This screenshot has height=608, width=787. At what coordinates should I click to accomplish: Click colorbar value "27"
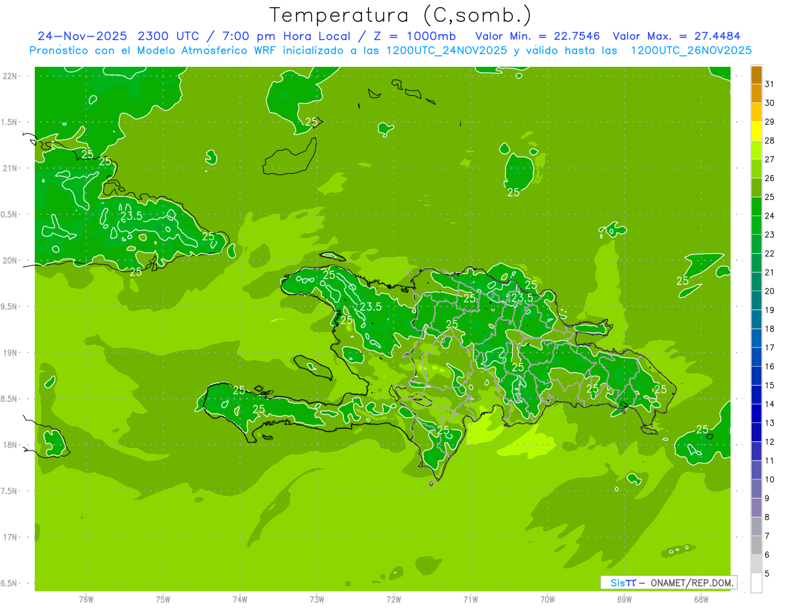coord(769,159)
